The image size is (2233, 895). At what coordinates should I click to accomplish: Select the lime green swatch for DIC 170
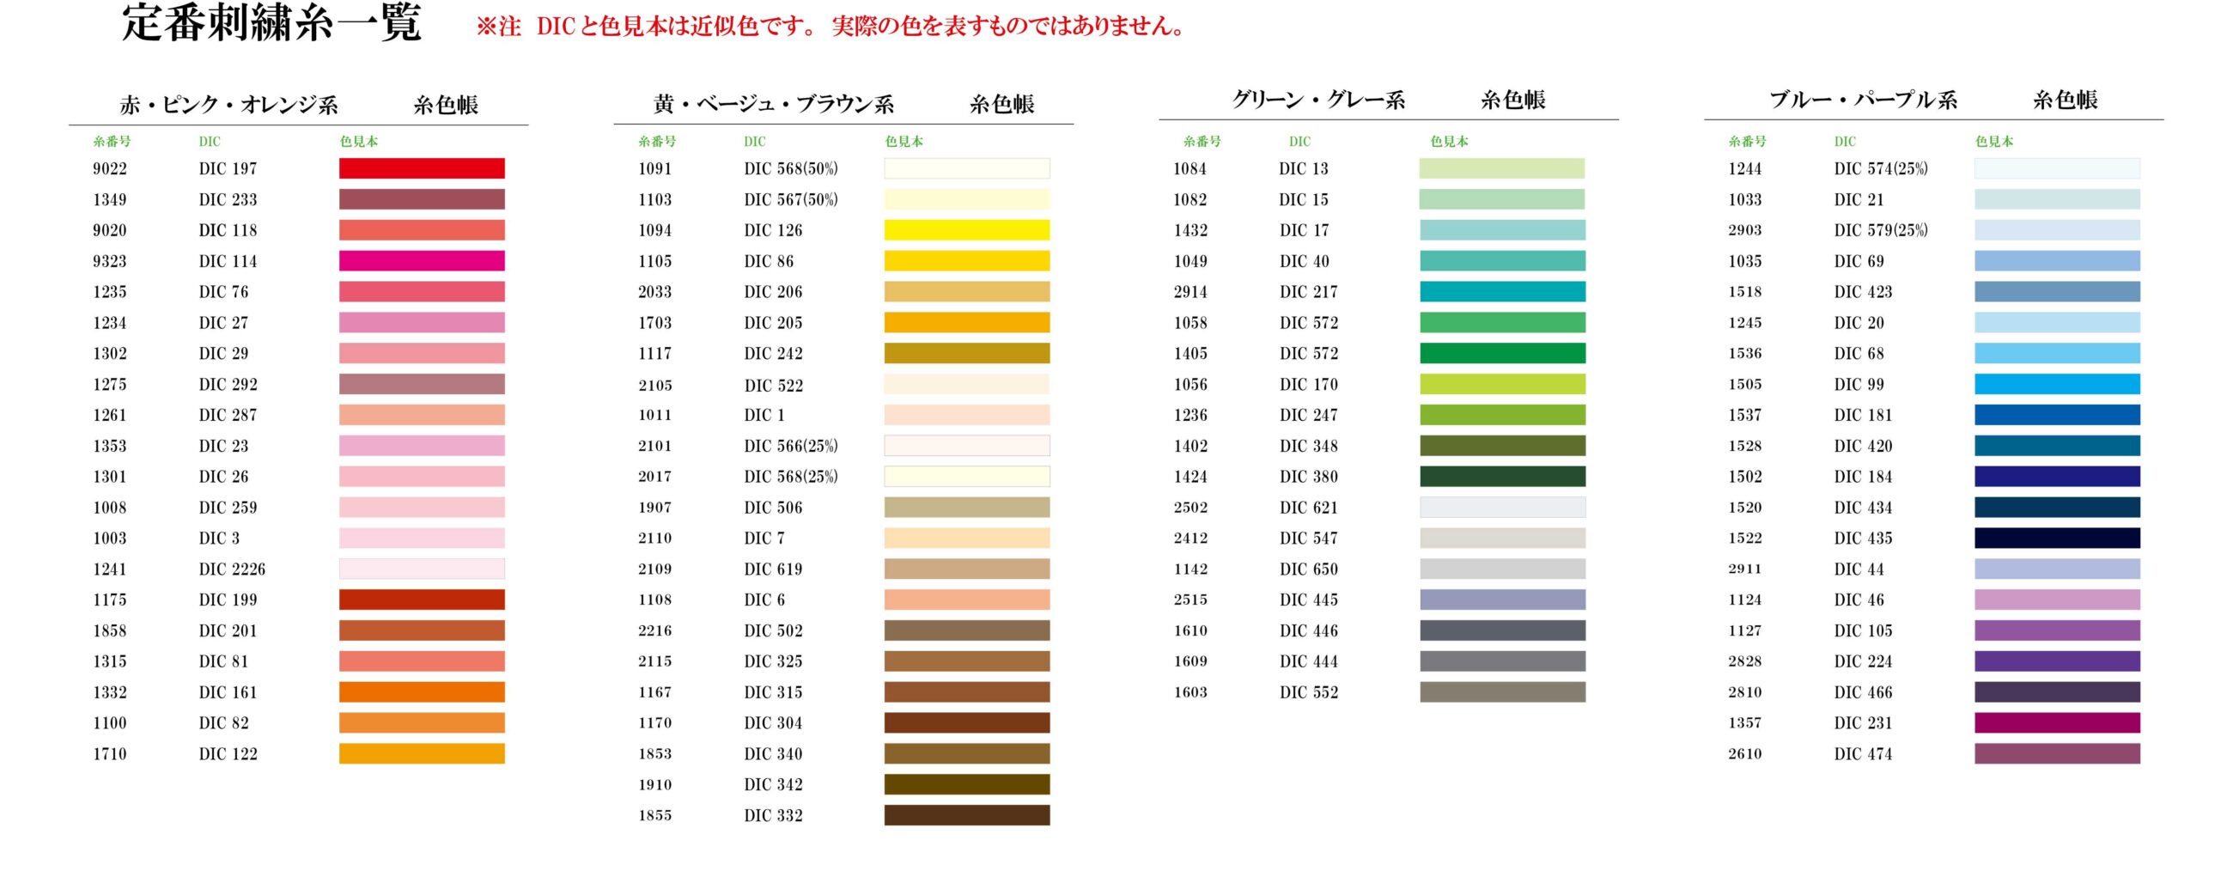[1502, 384]
